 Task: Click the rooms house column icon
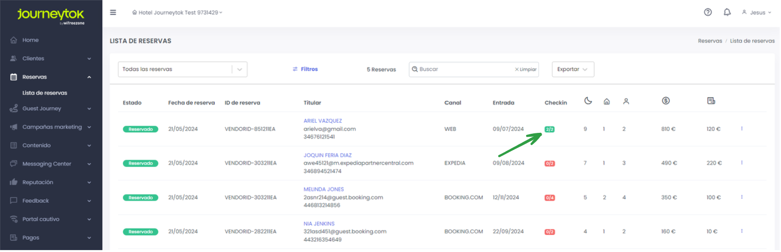click(607, 102)
